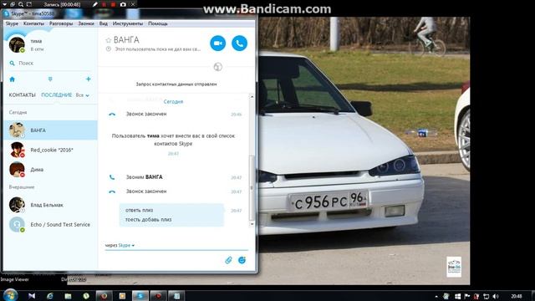The width and height of the screenshot is (535, 301).
Task: Open the Action Center flag icon in tray
Action: pyautogui.click(x=467, y=296)
